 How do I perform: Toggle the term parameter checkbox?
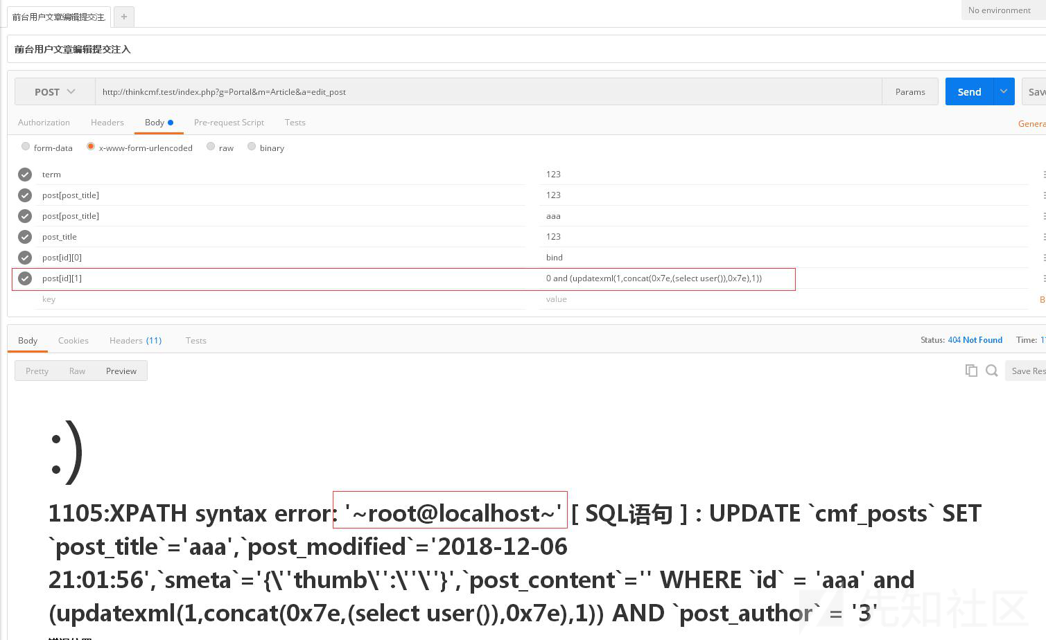[25, 175]
